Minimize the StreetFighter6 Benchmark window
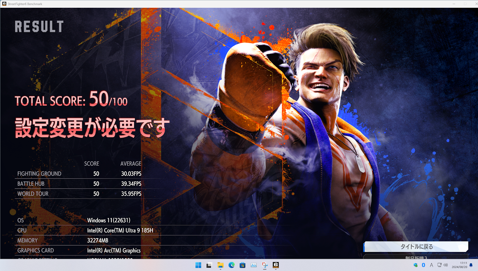The height and width of the screenshot is (271, 478). point(454,4)
